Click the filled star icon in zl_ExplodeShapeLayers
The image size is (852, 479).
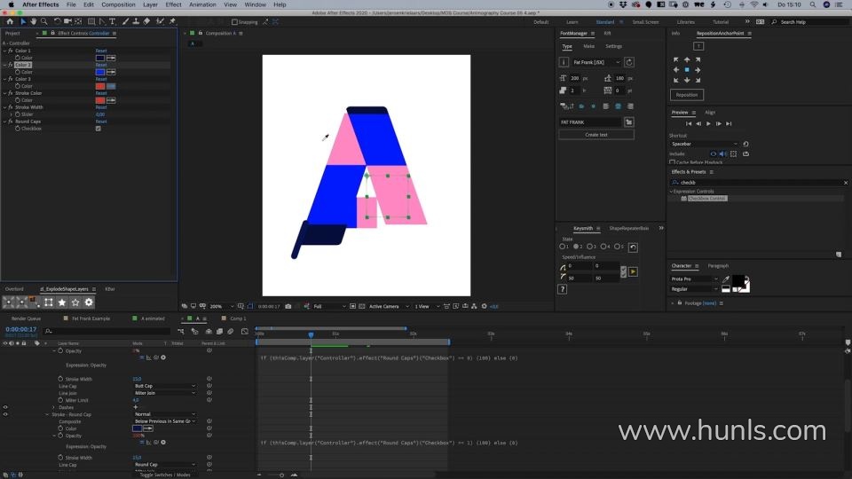tap(62, 302)
